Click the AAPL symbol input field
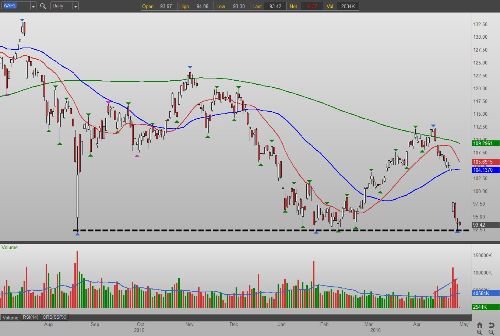The height and width of the screenshot is (336, 500). [15, 6]
